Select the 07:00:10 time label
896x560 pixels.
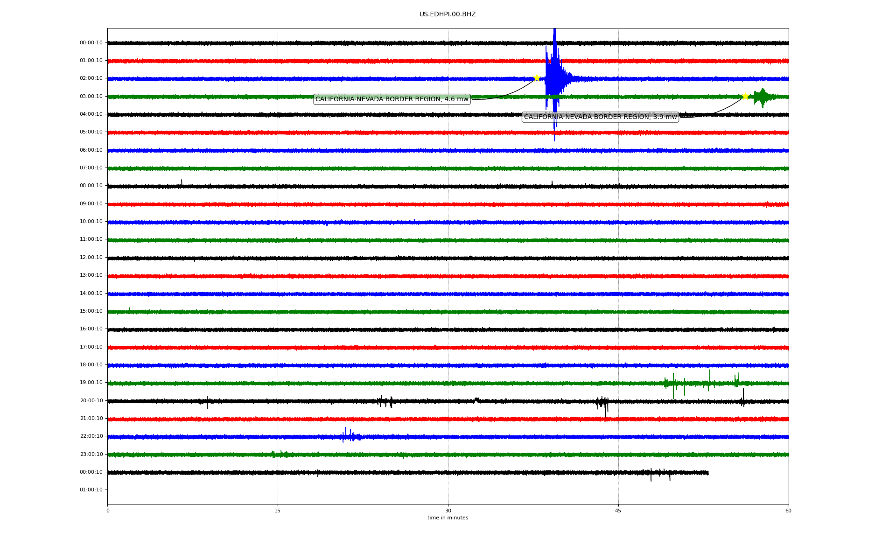coord(91,168)
